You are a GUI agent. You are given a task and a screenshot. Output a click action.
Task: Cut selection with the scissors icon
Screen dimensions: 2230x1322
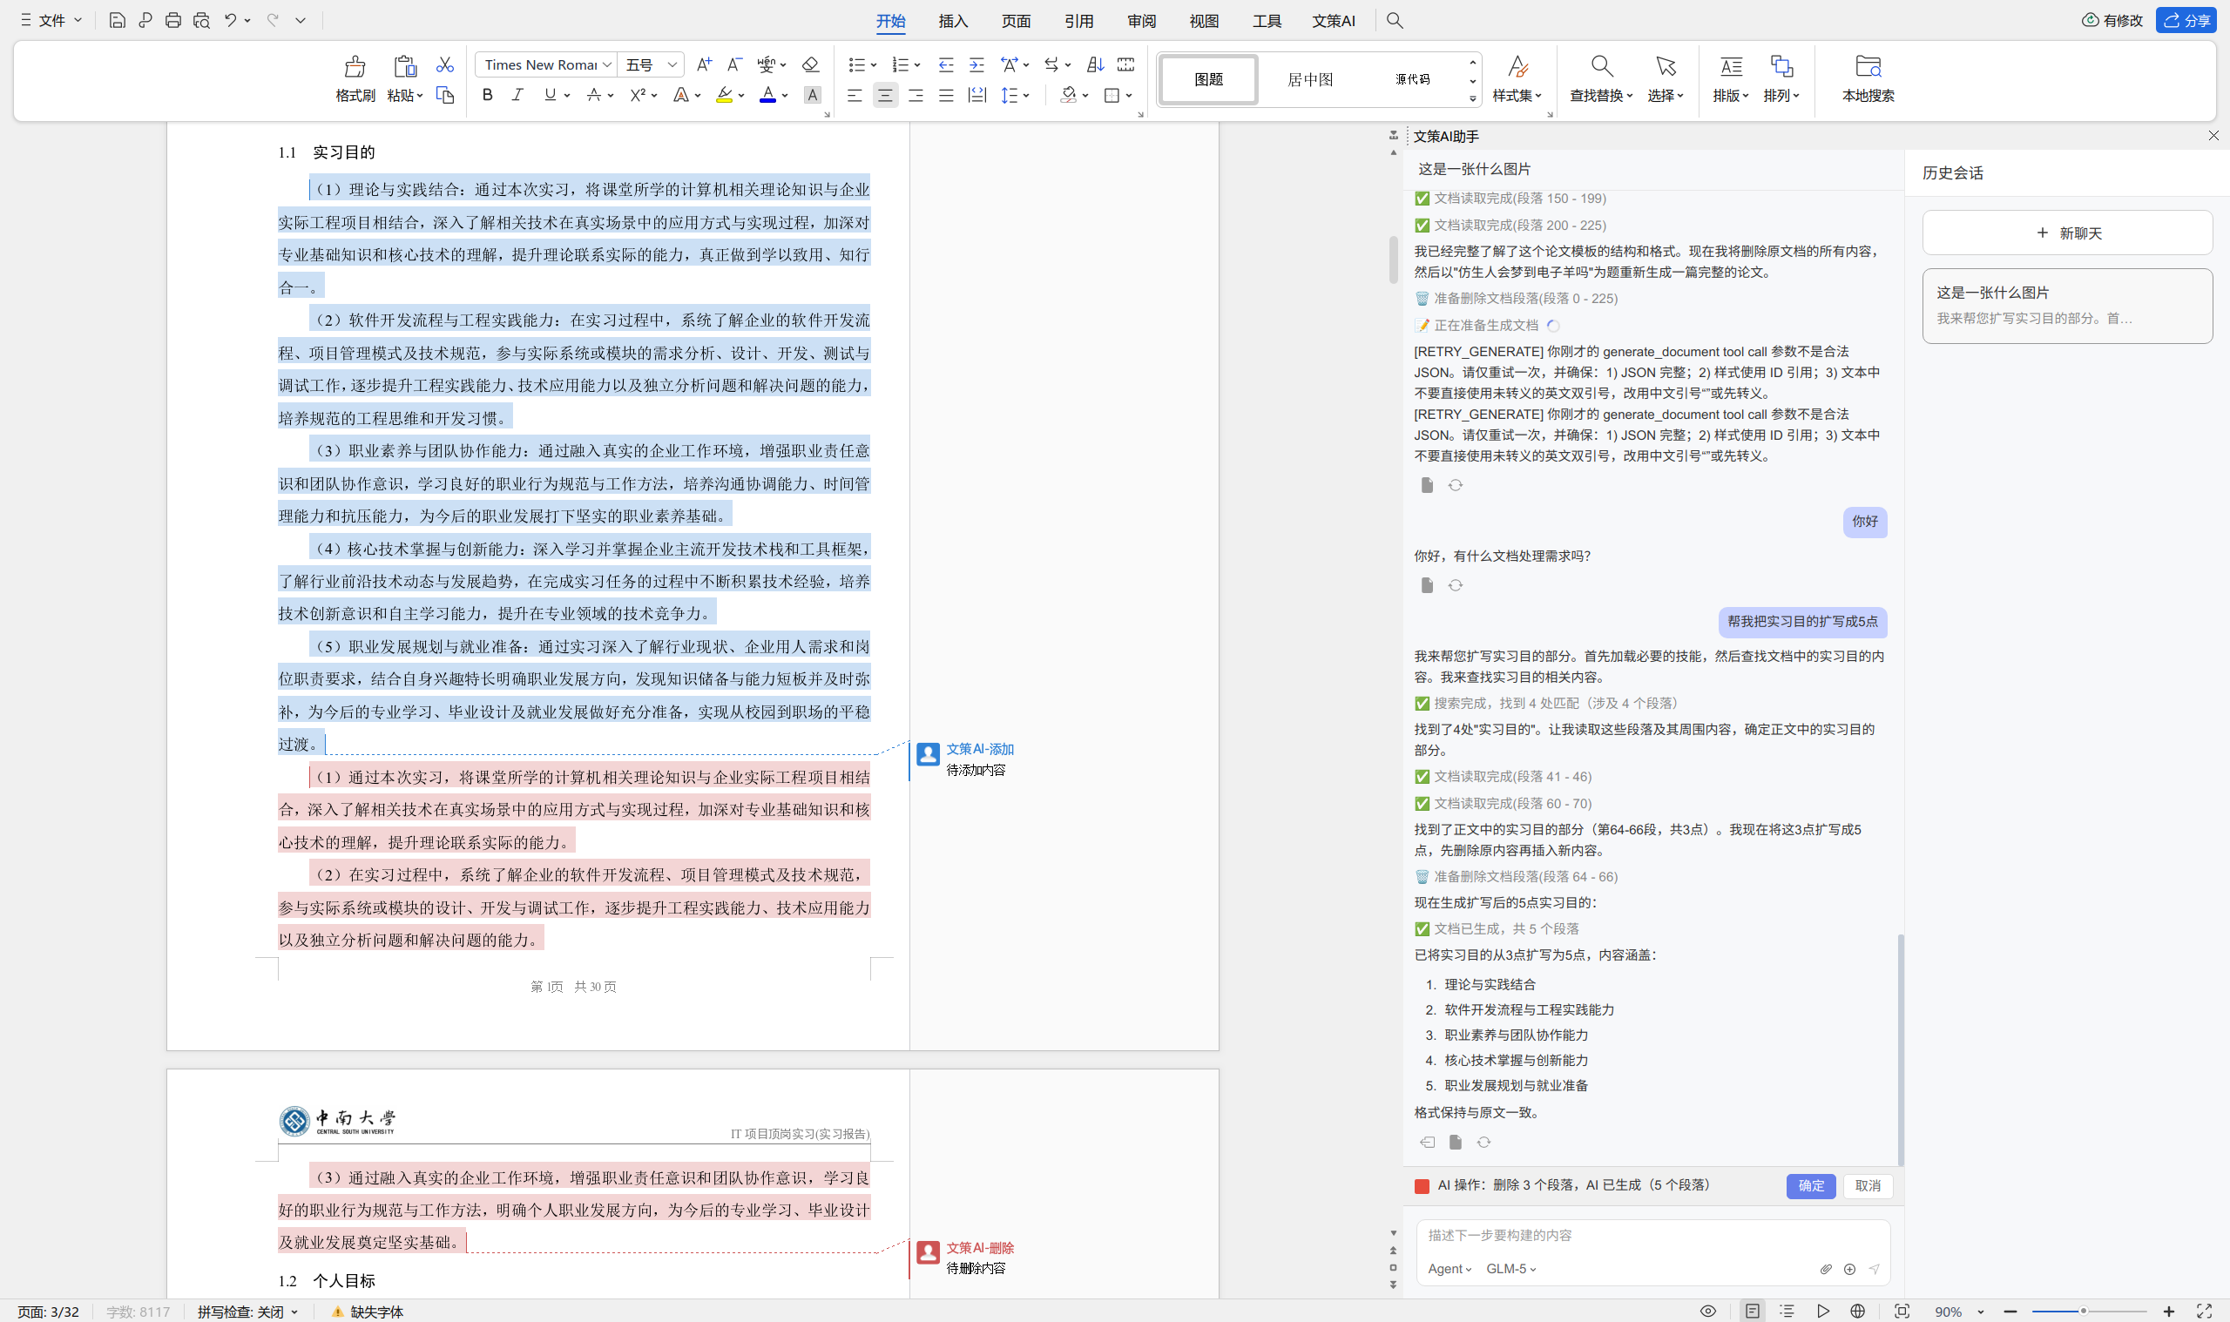click(444, 65)
